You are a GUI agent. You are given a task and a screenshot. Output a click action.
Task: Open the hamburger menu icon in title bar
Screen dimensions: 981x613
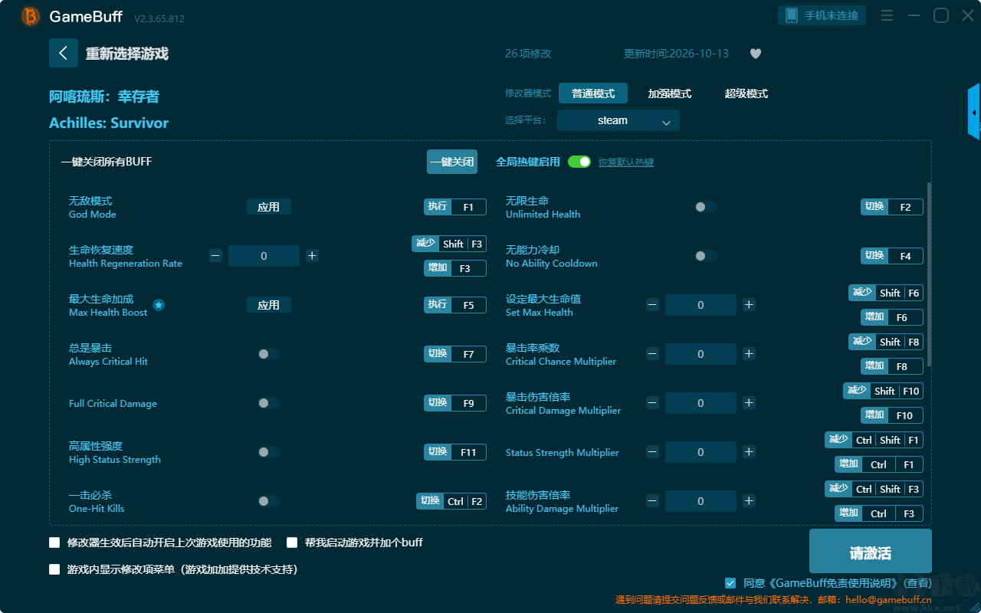[x=887, y=15]
